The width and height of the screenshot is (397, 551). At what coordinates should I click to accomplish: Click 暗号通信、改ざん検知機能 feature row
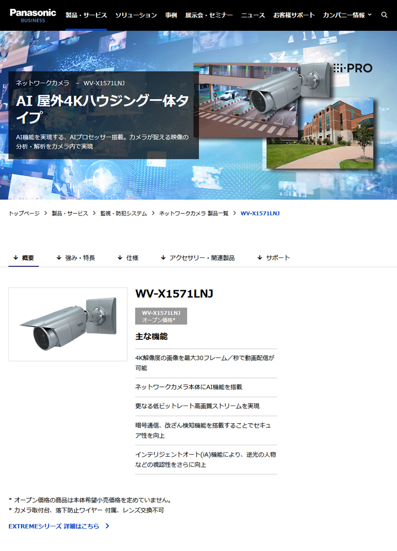(x=206, y=430)
